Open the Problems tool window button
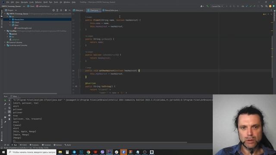 [34, 145]
